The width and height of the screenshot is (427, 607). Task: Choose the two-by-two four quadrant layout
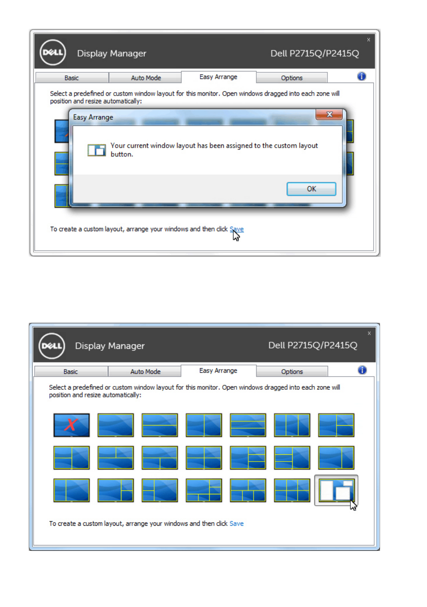tap(204, 457)
